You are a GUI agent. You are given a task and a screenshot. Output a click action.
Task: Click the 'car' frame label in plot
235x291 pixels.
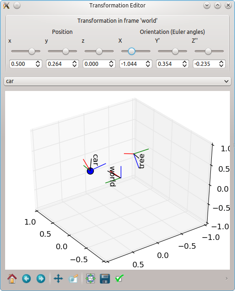tap(95, 160)
